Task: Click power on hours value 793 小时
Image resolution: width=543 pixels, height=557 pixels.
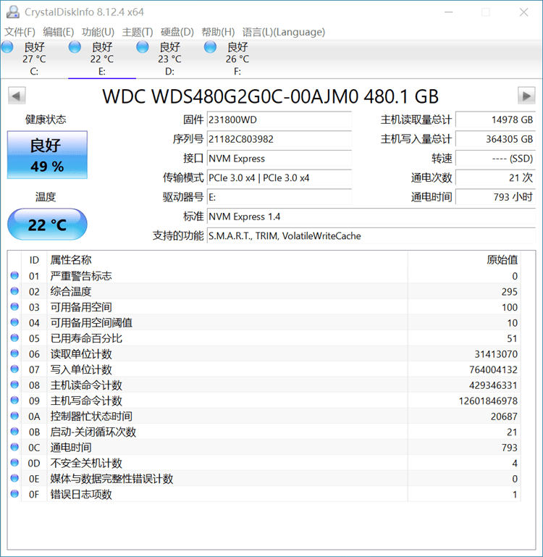Action: pos(495,197)
